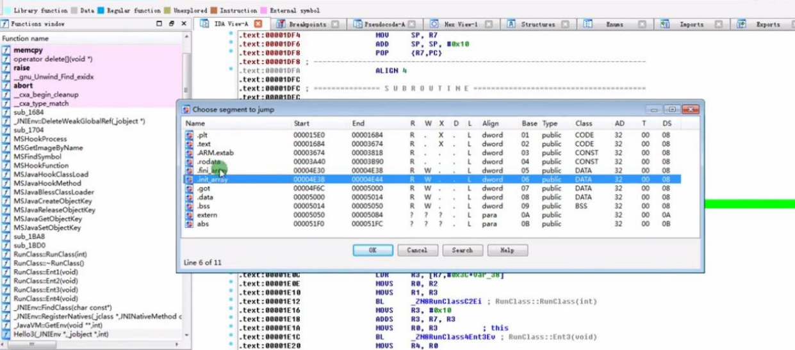Close the Functions window panel

tap(184, 24)
